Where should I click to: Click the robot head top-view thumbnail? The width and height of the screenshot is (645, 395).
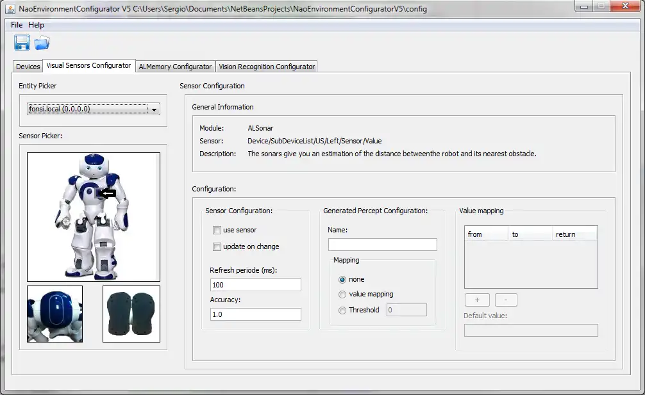[x=54, y=314]
